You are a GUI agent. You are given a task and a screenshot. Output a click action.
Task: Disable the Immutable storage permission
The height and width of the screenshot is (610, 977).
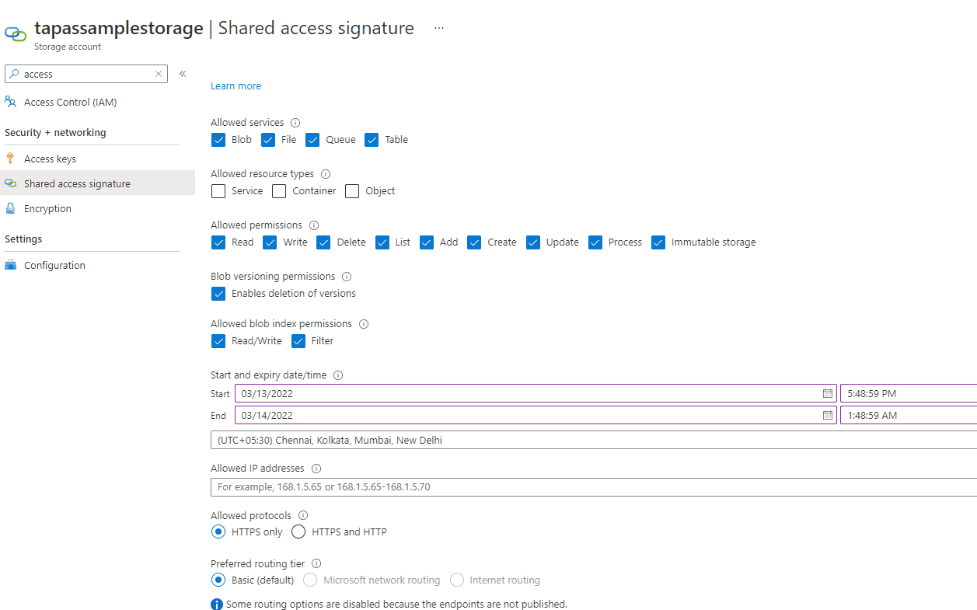pyautogui.click(x=658, y=242)
